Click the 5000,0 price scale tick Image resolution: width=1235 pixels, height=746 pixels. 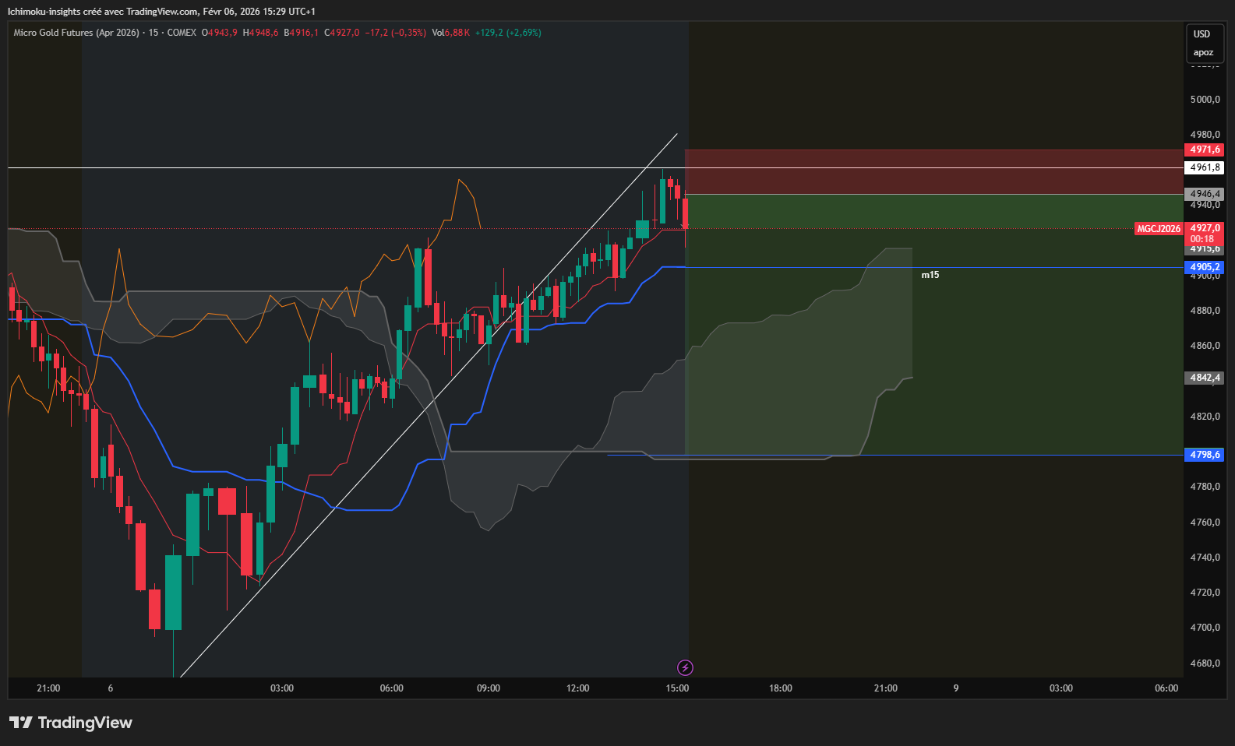pyautogui.click(x=1205, y=100)
